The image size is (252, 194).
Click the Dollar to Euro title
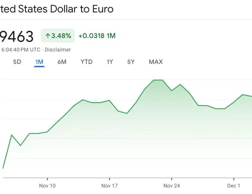tap(57, 9)
